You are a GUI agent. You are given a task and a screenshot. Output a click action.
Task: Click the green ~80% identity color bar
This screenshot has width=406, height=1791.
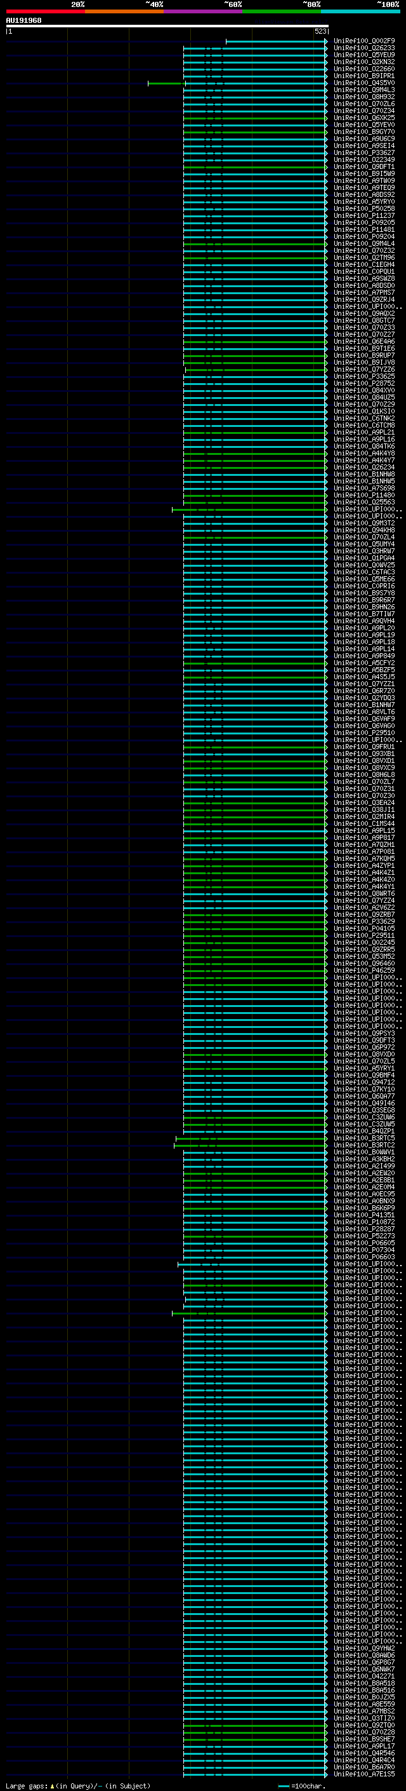point(282,11)
